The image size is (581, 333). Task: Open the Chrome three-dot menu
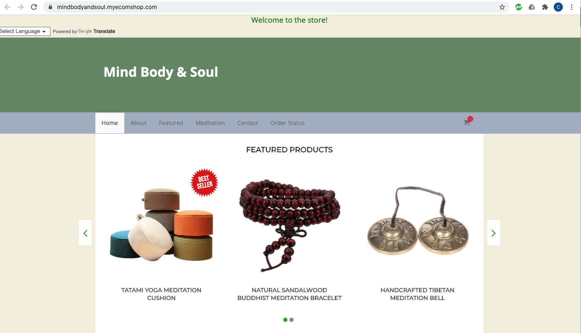pyautogui.click(x=572, y=7)
